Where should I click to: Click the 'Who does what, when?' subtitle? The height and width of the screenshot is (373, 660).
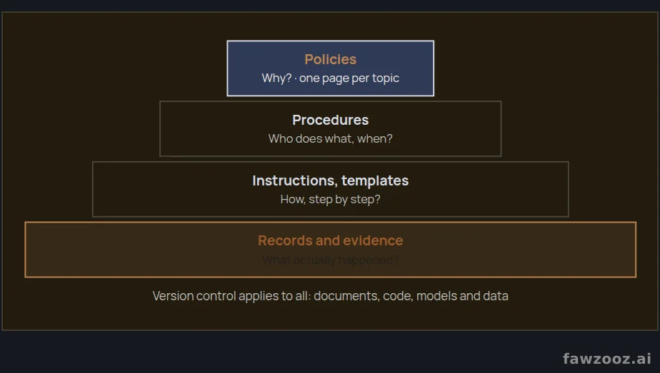331,138
